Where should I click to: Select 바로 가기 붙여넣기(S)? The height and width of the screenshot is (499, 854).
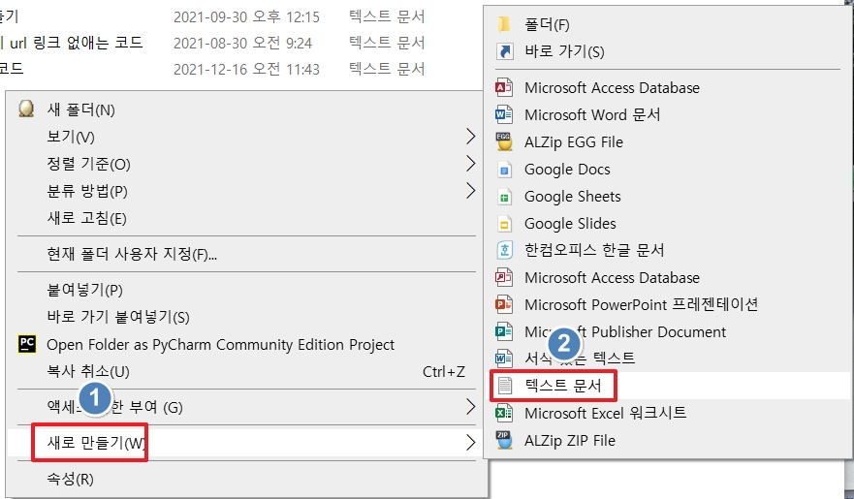[118, 317]
